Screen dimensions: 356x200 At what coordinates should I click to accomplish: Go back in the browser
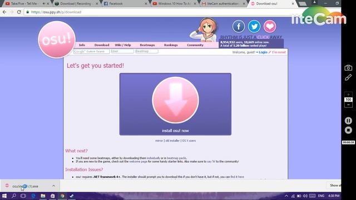[4, 12]
